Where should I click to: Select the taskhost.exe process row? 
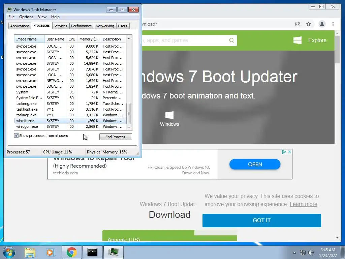(70, 109)
